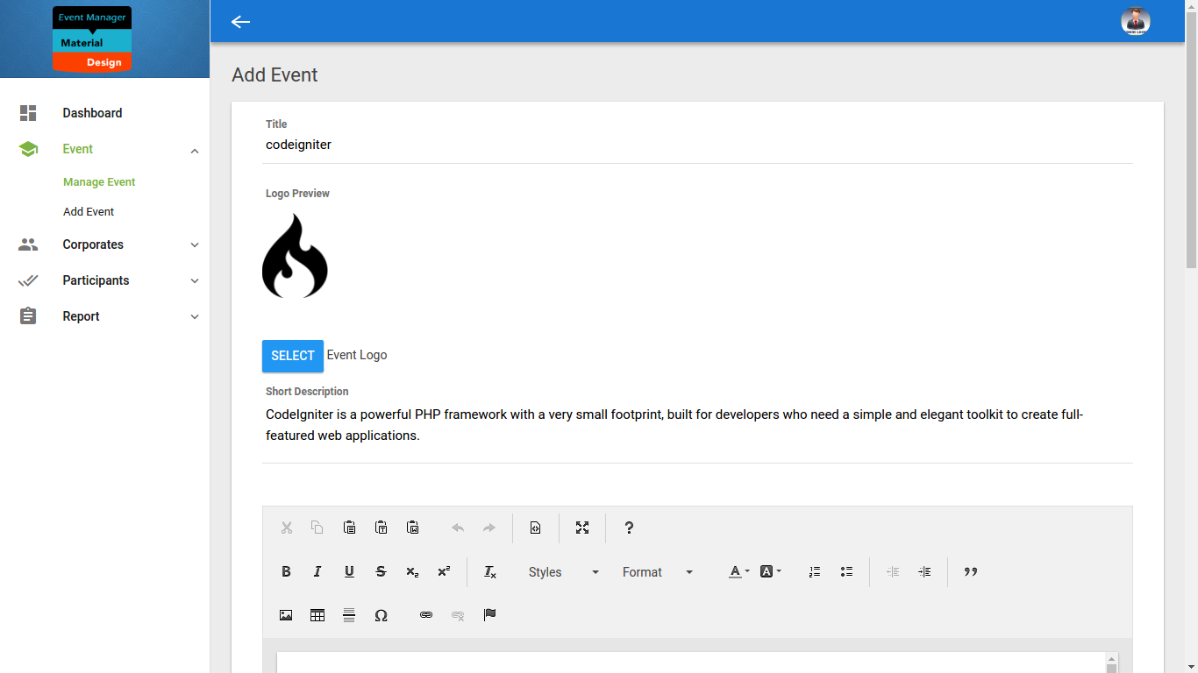Insert a table into the editor
The height and width of the screenshot is (673, 1198).
pos(317,615)
